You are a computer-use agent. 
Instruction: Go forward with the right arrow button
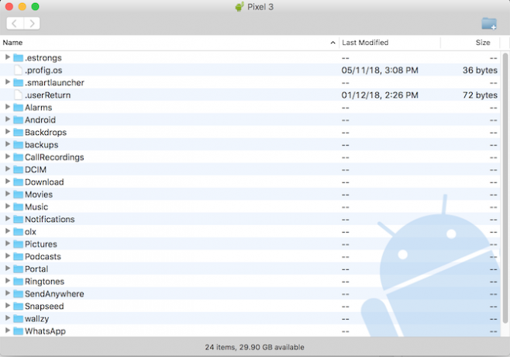tap(32, 23)
